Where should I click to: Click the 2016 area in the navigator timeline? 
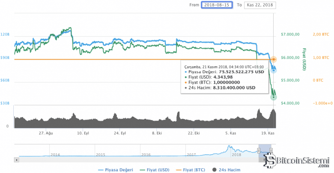[146, 154]
